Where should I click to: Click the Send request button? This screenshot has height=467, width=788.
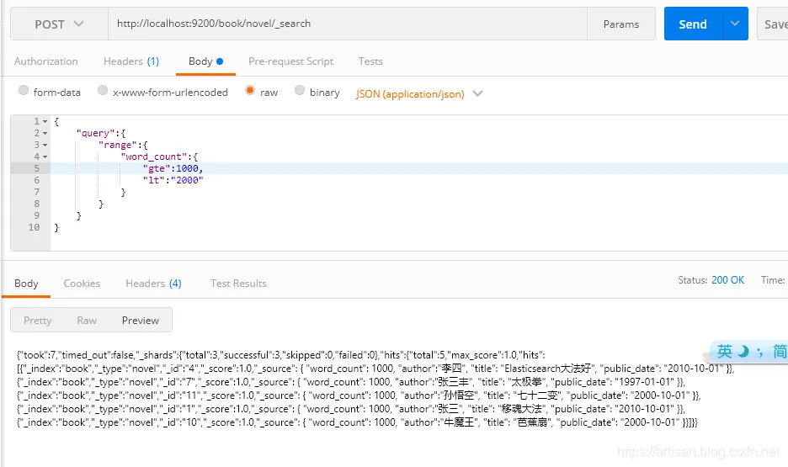[692, 24]
